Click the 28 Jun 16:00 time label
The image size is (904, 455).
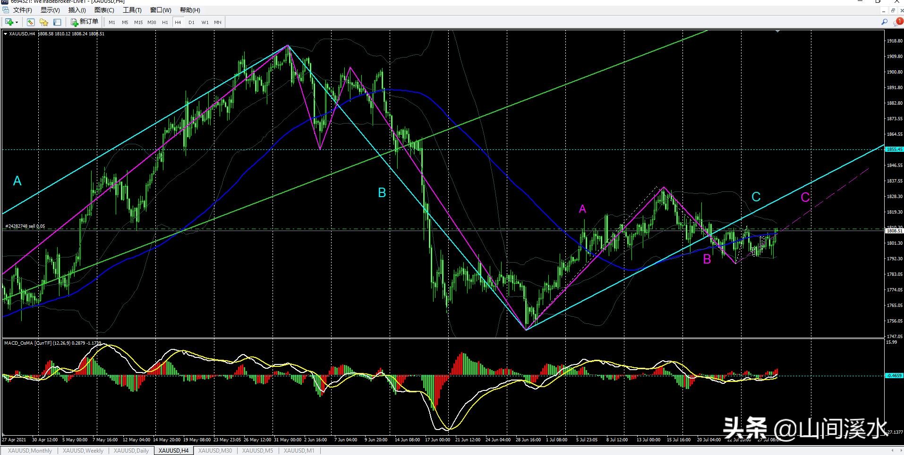point(528,440)
